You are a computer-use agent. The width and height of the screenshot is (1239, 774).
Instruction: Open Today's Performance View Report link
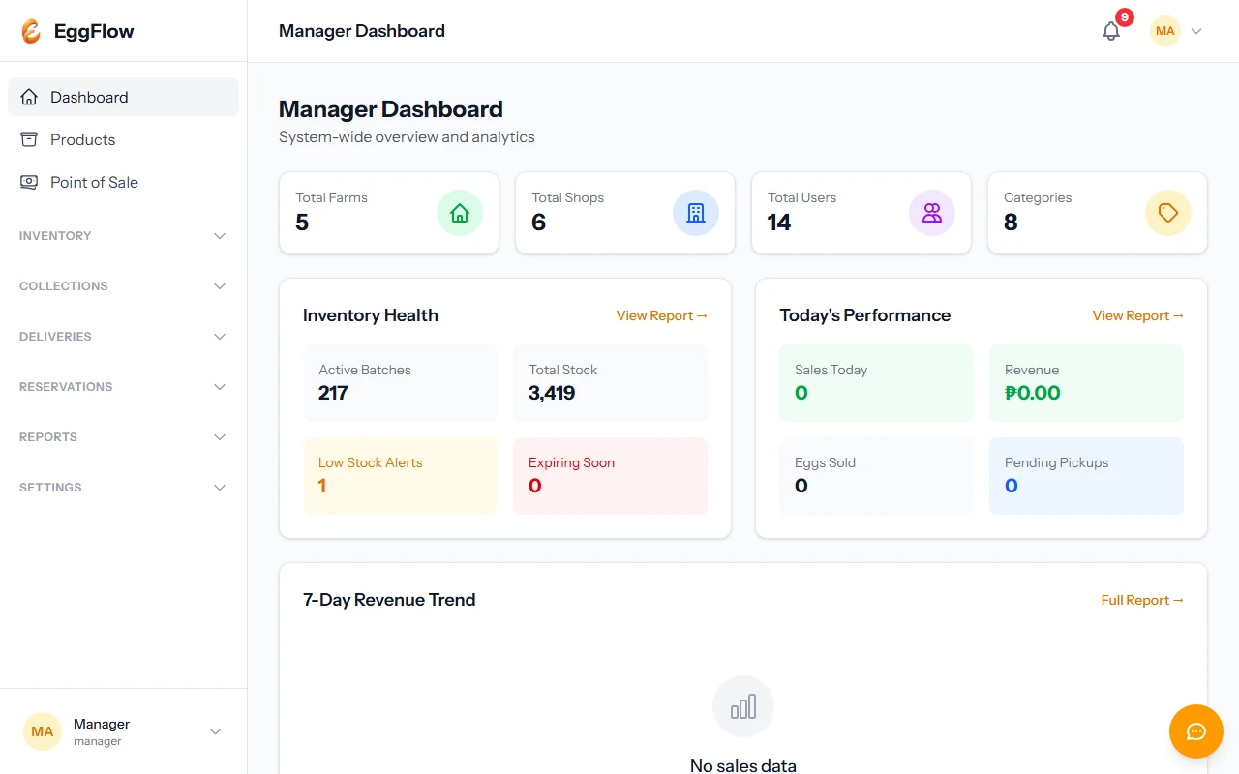[1138, 315]
